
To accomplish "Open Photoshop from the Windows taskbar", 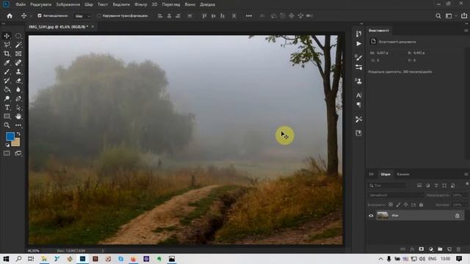I will click(x=82, y=259).
